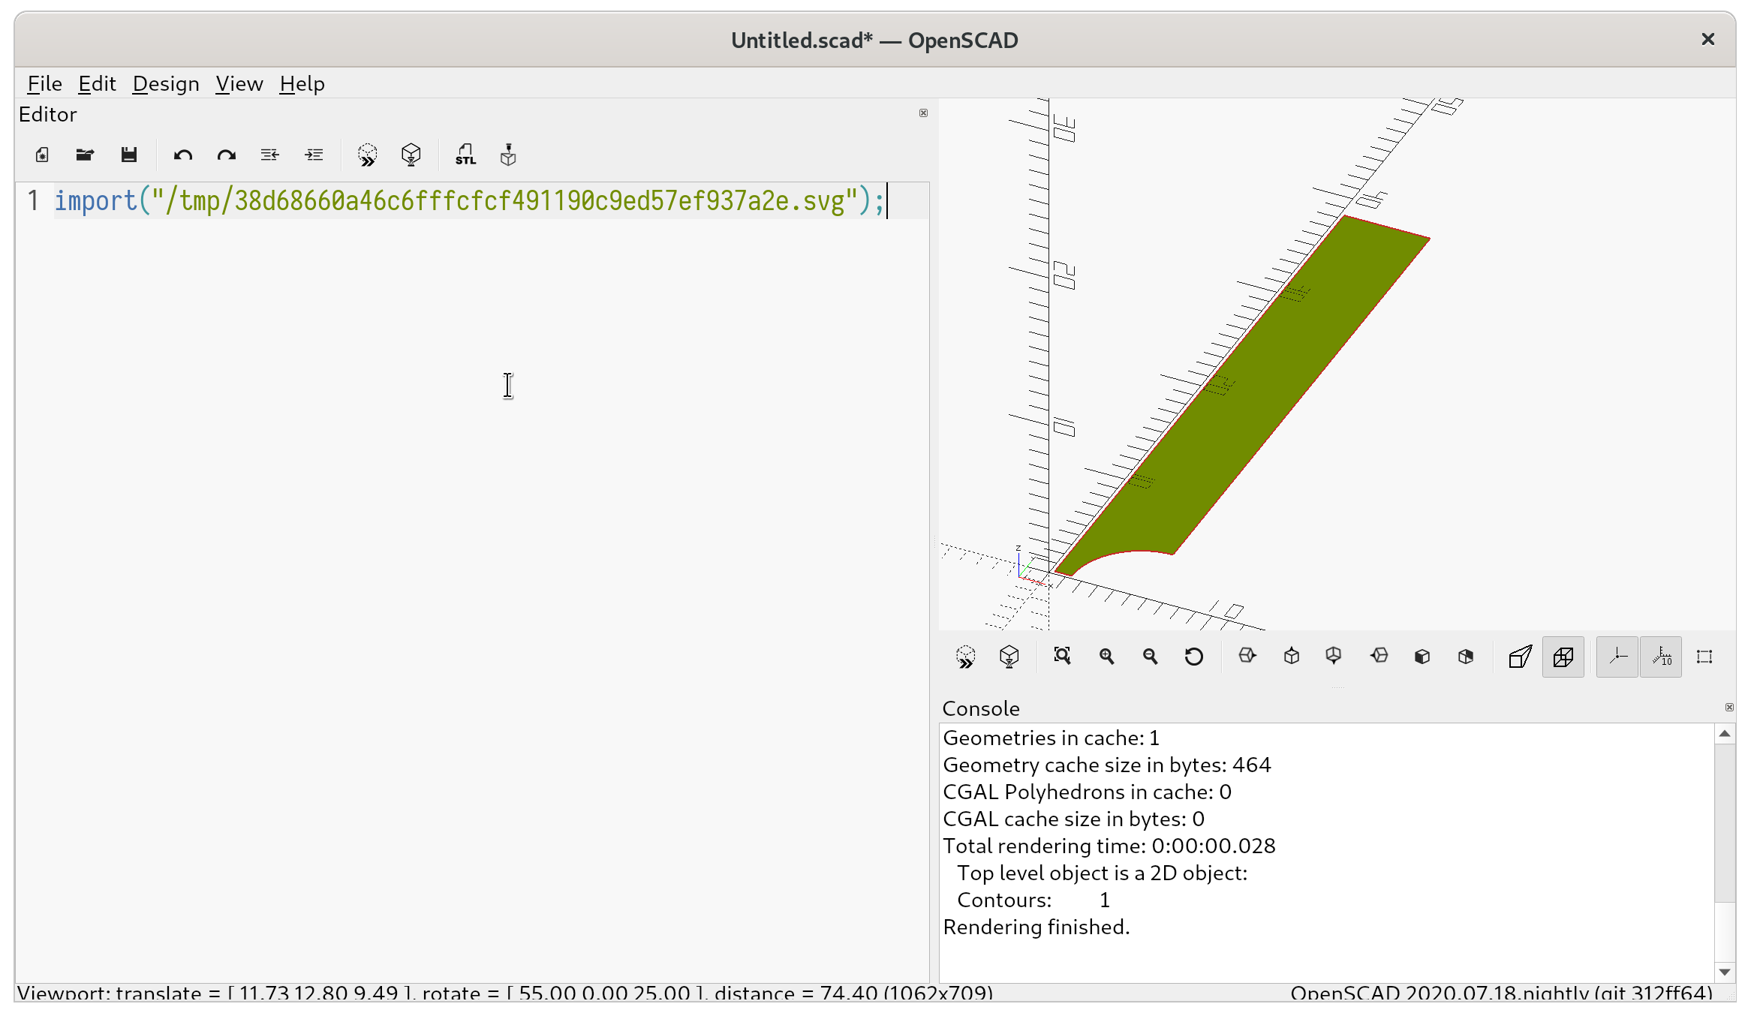Screen dimensions: 1751x1016
Task: Open the Design menu
Action: point(166,83)
